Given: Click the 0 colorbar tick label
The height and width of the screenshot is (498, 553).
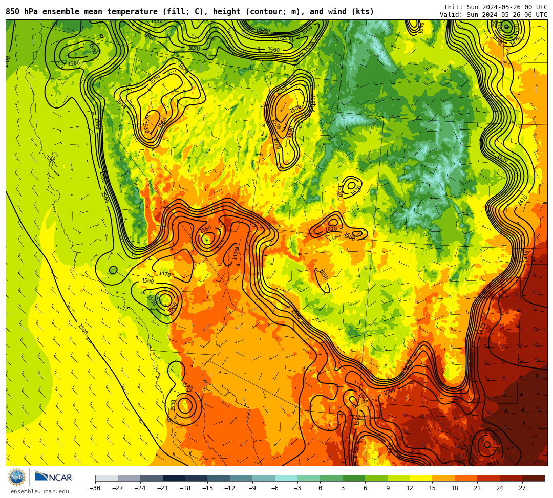Looking at the screenshot, I should (x=320, y=488).
